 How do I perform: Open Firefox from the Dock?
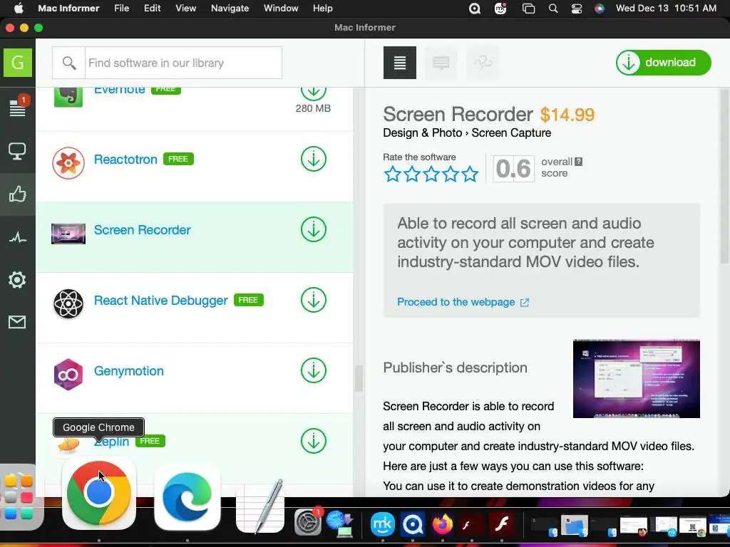[x=443, y=524]
